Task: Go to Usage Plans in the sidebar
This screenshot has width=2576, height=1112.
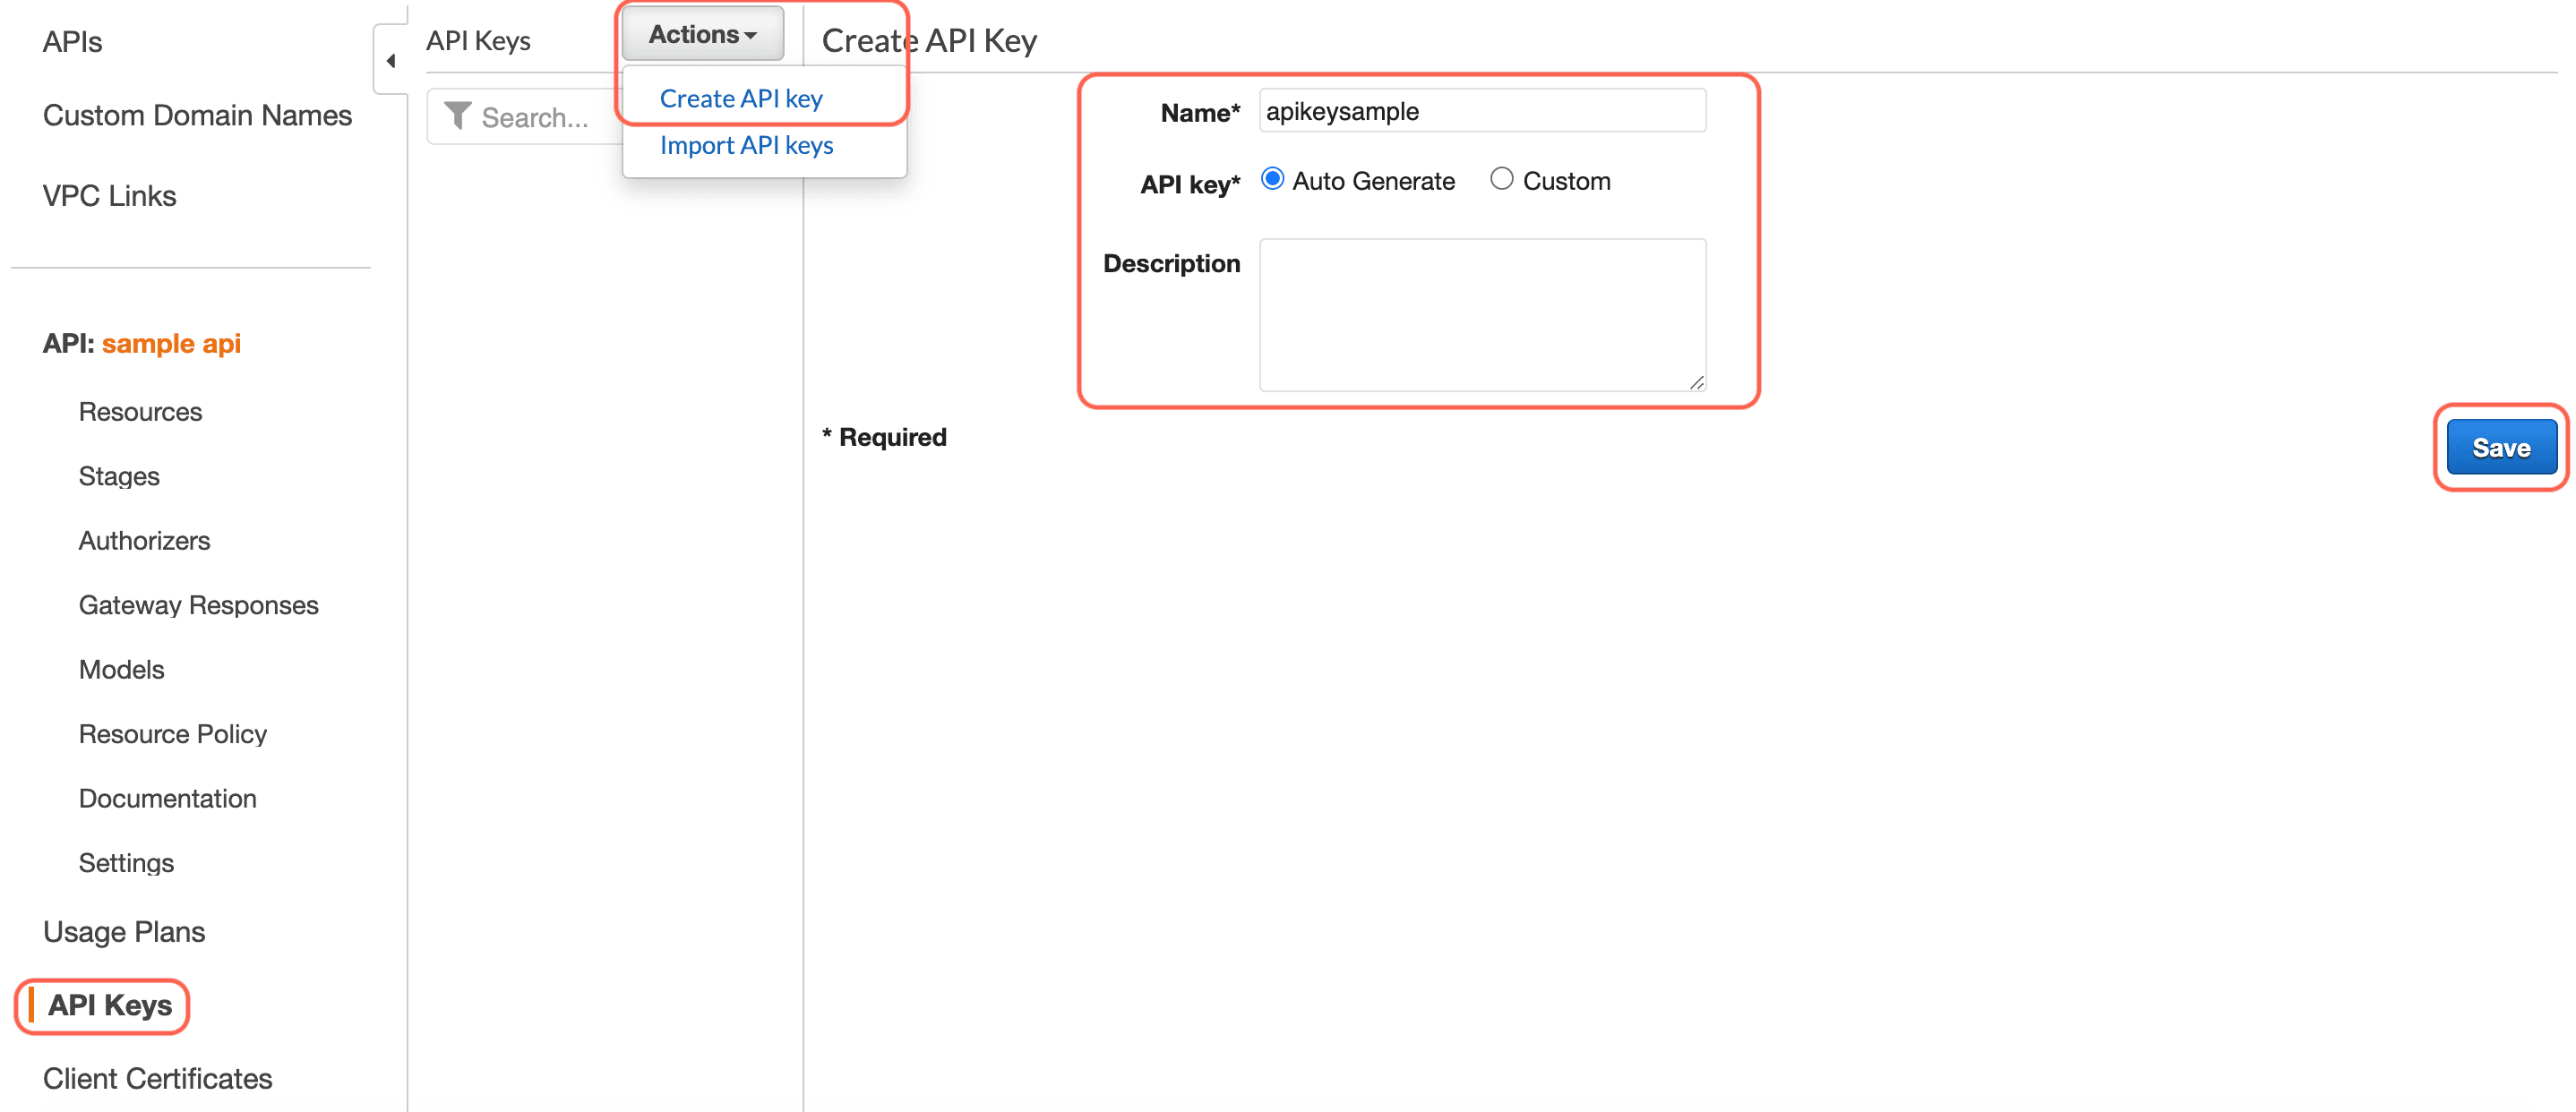Action: pos(124,932)
